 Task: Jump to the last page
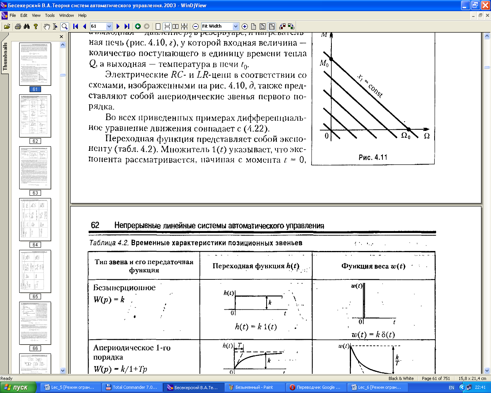(127, 26)
